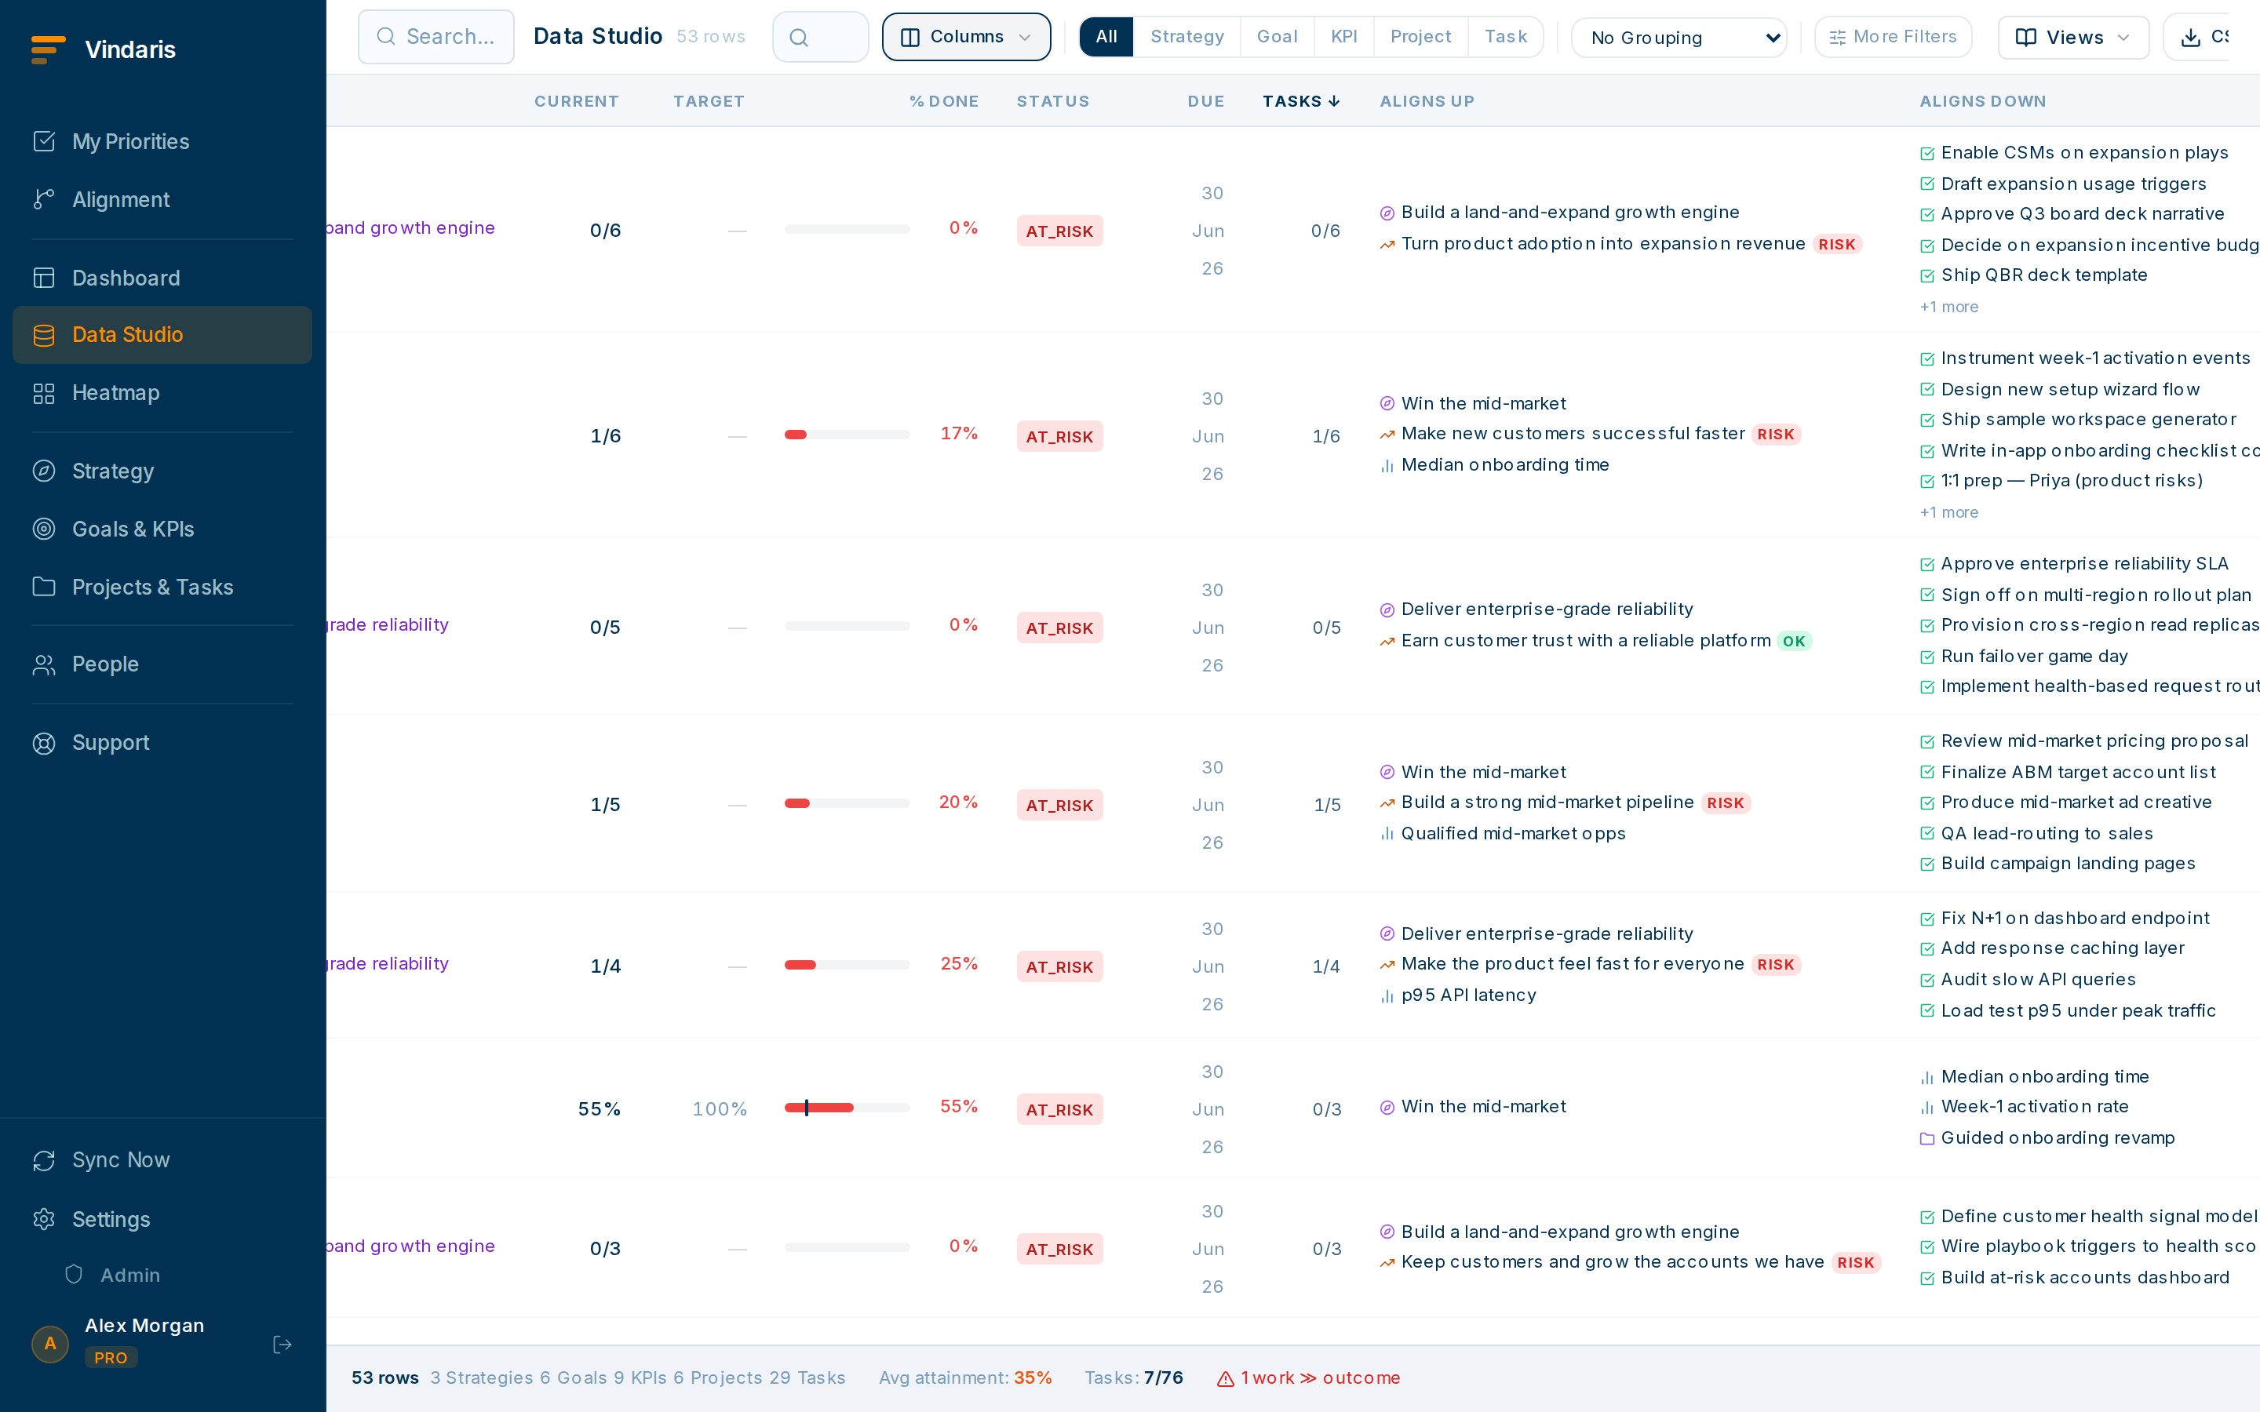The image size is (2260, 1412).
Task: Filter by the Project tab
Action: (x=1420, y=38)
